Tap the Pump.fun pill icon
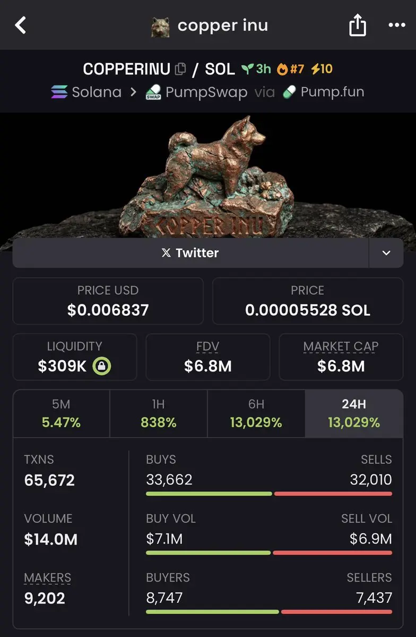 [289, 92]
